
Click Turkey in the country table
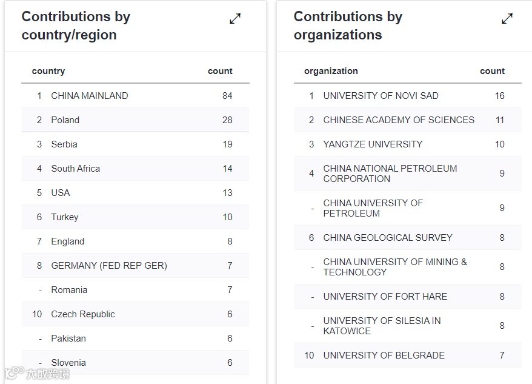pos(65,217)
